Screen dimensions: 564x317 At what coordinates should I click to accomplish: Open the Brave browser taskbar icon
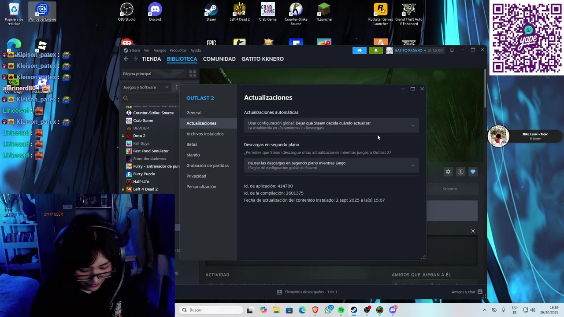[x=315, y=310]
